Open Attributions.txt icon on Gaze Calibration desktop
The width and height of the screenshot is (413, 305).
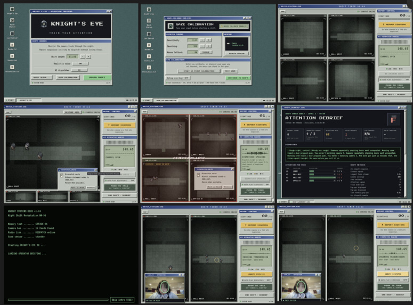[149, 68]
